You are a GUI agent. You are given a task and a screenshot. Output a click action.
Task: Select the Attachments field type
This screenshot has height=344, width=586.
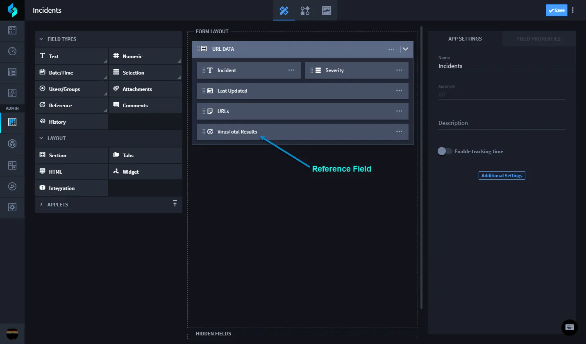(145, 89)
